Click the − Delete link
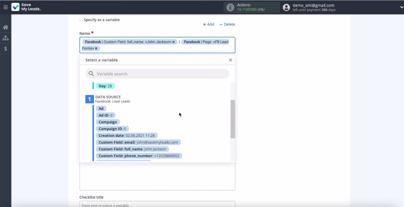Screen dimensions: 404x207 227,24
